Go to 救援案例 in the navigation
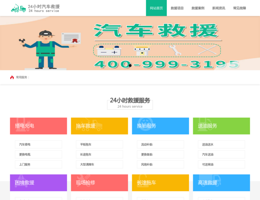This screenshot has height=200, width=260. pyautogui.click(x=198, y=8)
